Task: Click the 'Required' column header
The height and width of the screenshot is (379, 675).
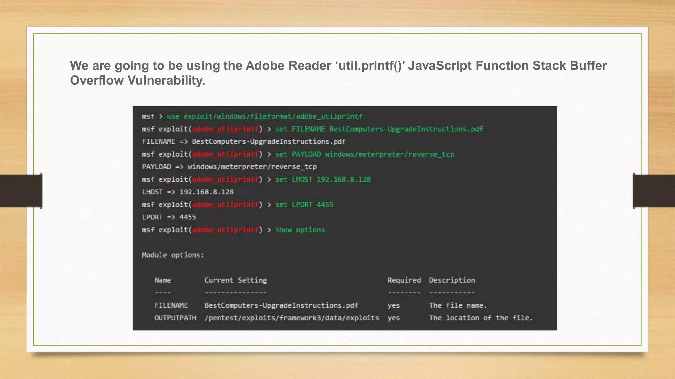Action: pyautogui.click(x=404, y=280)
